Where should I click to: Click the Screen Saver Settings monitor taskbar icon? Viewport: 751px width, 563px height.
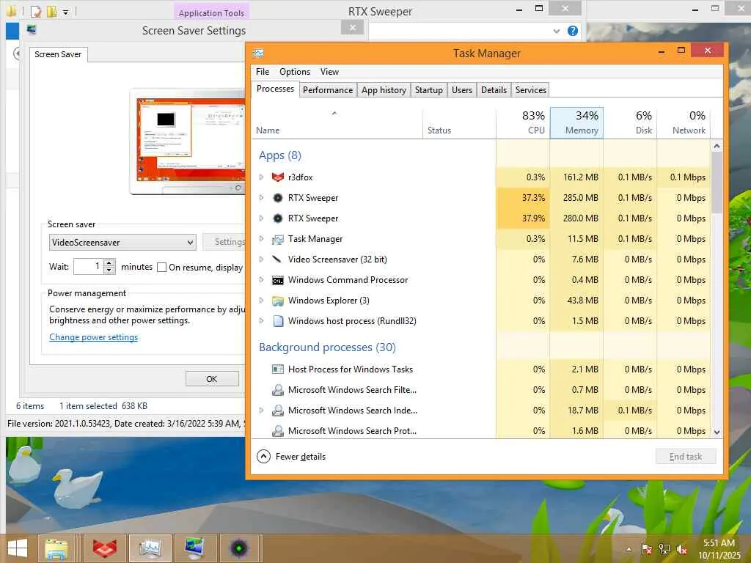[195, 548]
